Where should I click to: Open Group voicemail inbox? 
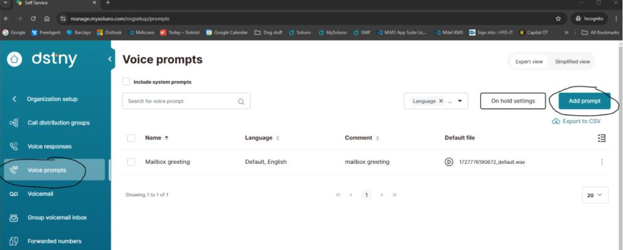[57, 217]
